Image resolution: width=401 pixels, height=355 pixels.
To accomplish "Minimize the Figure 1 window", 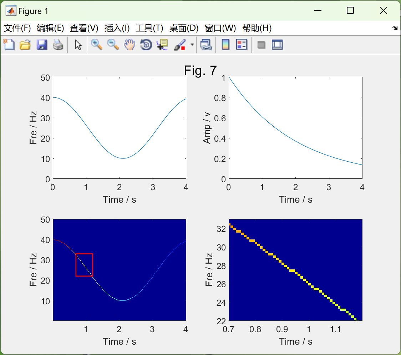I will (318, 10).
